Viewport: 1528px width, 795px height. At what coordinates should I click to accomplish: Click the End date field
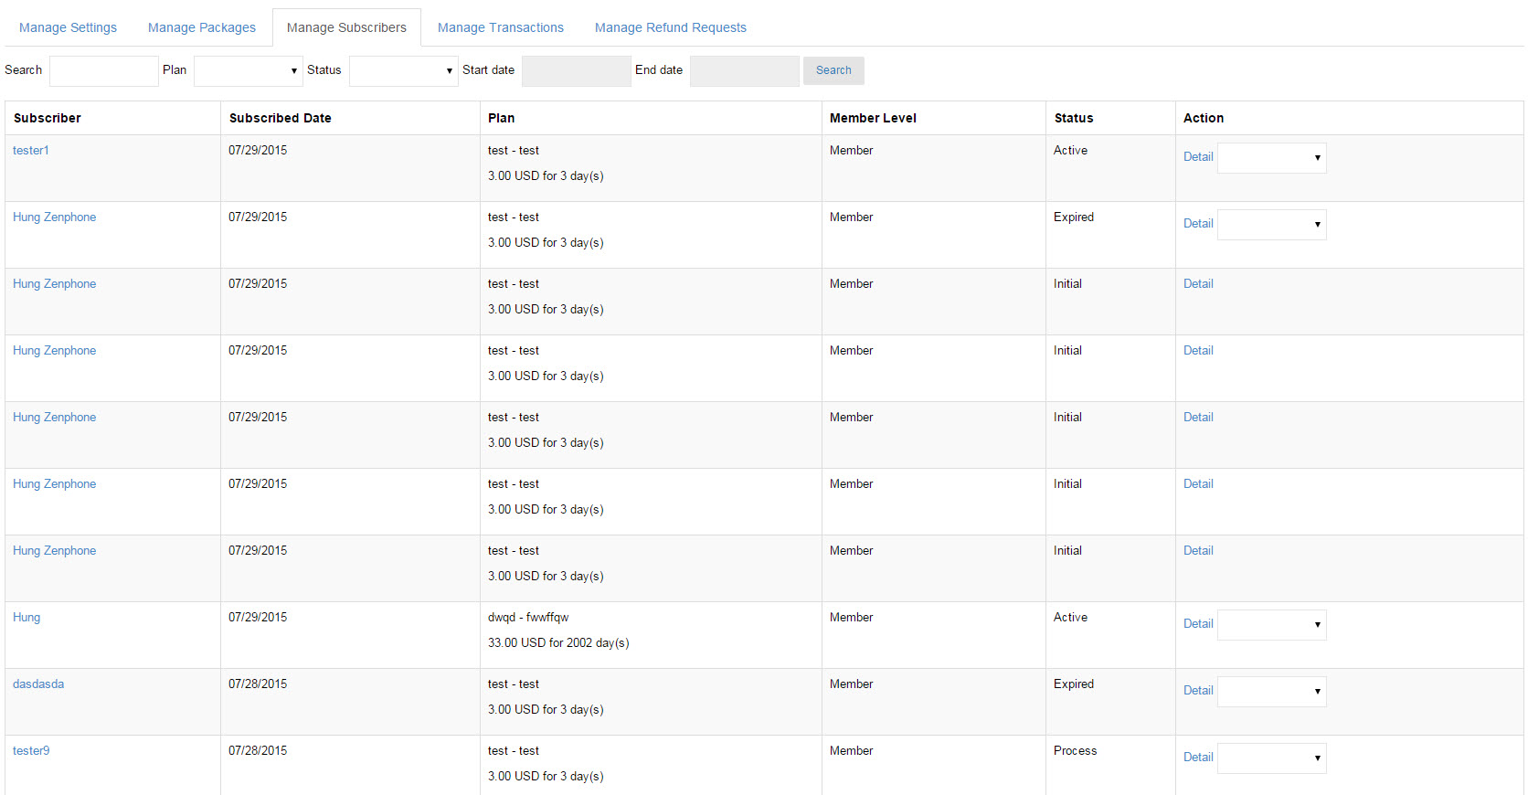pos(744,70)
